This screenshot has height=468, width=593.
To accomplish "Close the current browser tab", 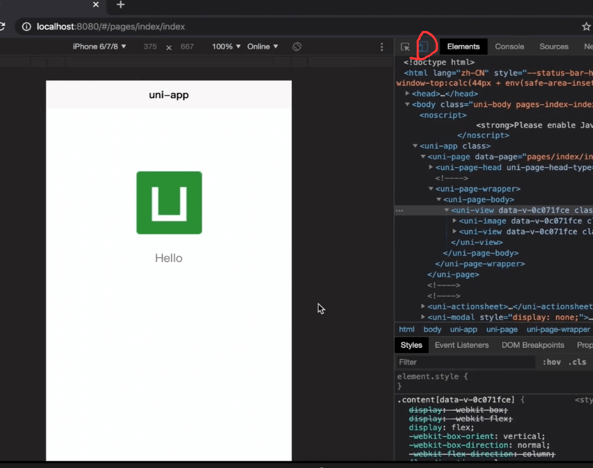I will pos(96,4).
